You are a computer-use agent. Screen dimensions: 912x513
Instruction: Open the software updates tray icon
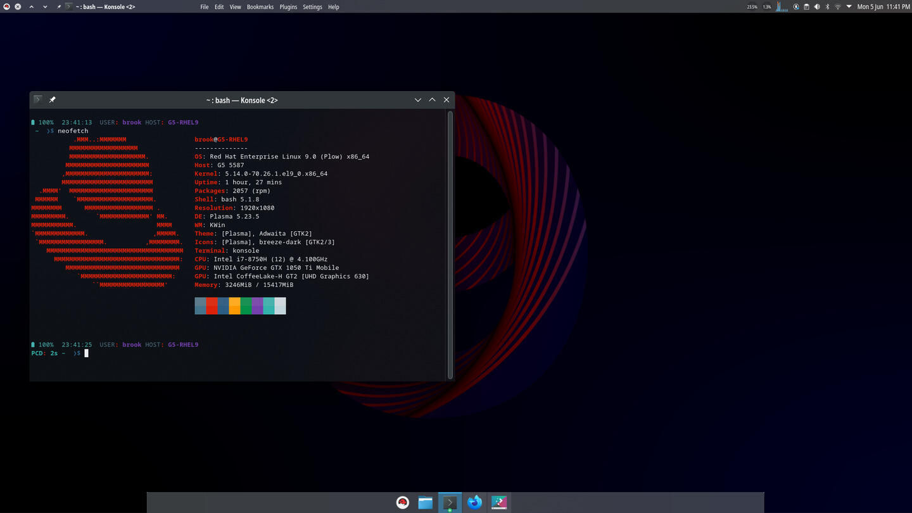796,6
